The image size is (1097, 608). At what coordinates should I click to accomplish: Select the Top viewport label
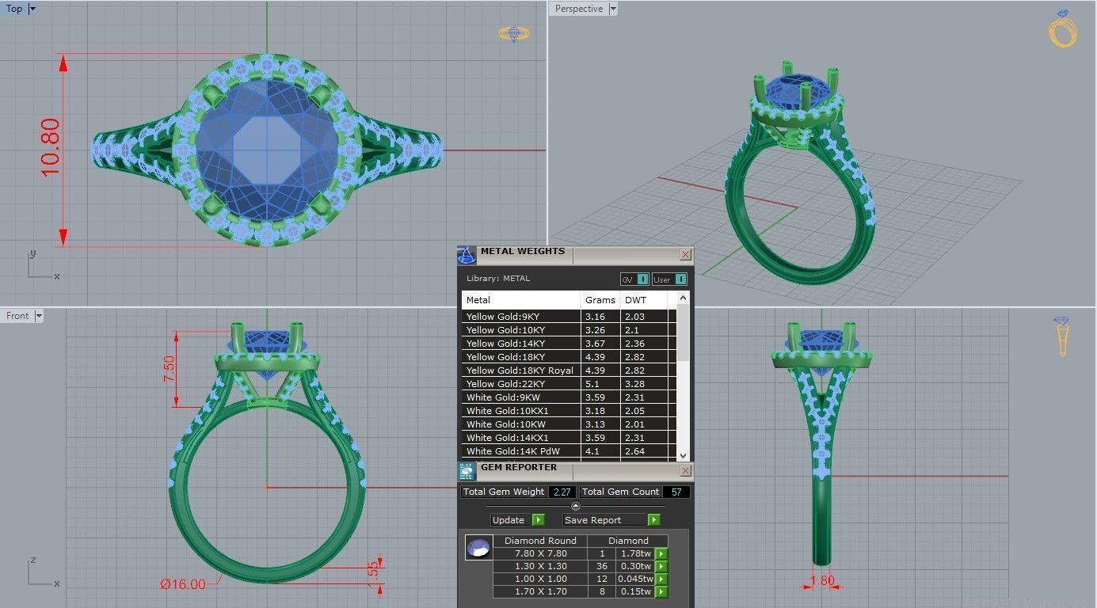click(14, 9)
